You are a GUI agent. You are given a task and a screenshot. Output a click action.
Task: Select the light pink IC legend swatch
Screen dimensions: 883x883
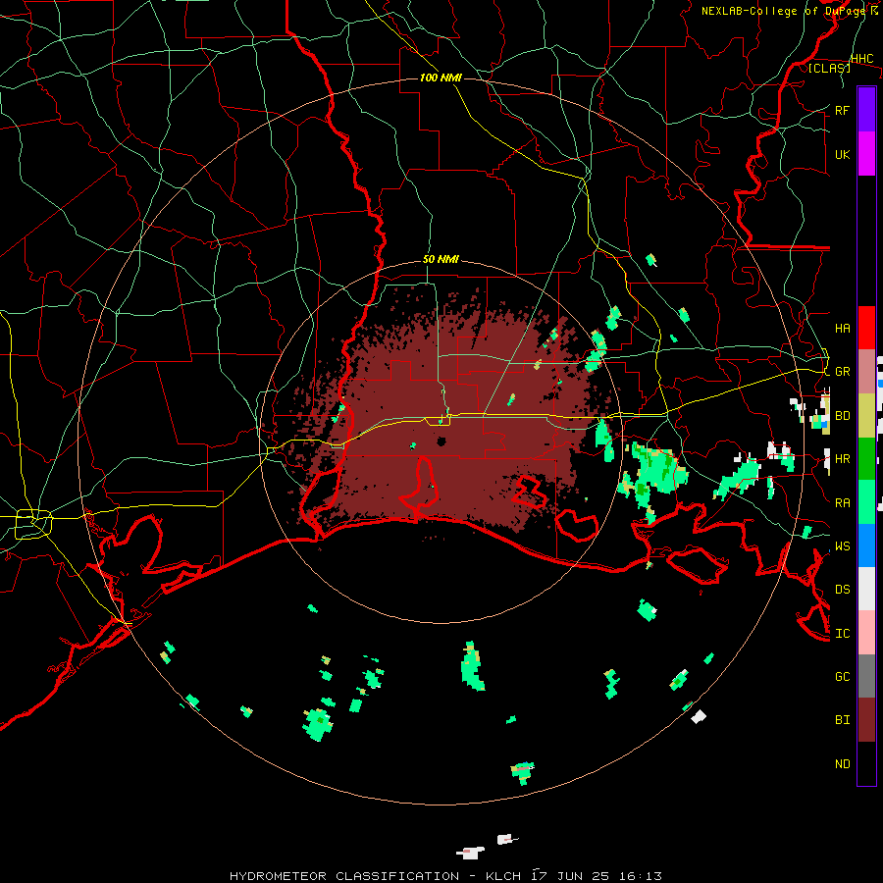pos(866,633)
